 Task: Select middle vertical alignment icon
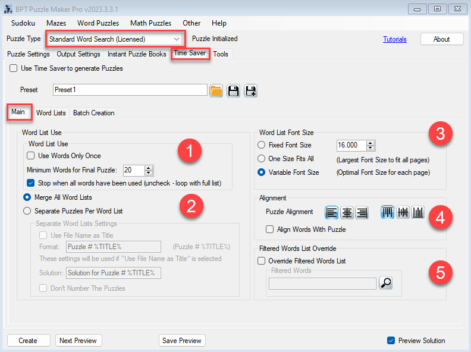click(403, 213)
